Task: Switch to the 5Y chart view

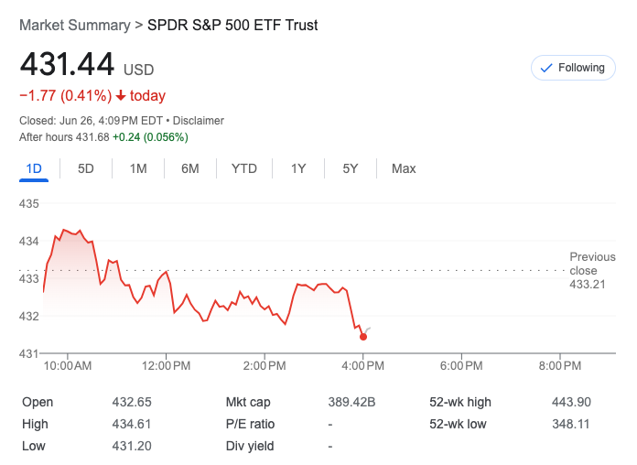Action: (x=351, y=168)
